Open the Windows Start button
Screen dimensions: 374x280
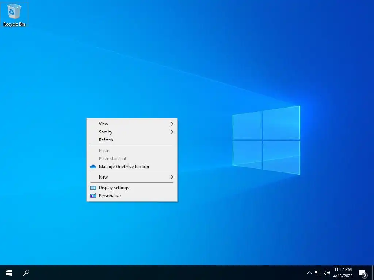pos(9,273)
